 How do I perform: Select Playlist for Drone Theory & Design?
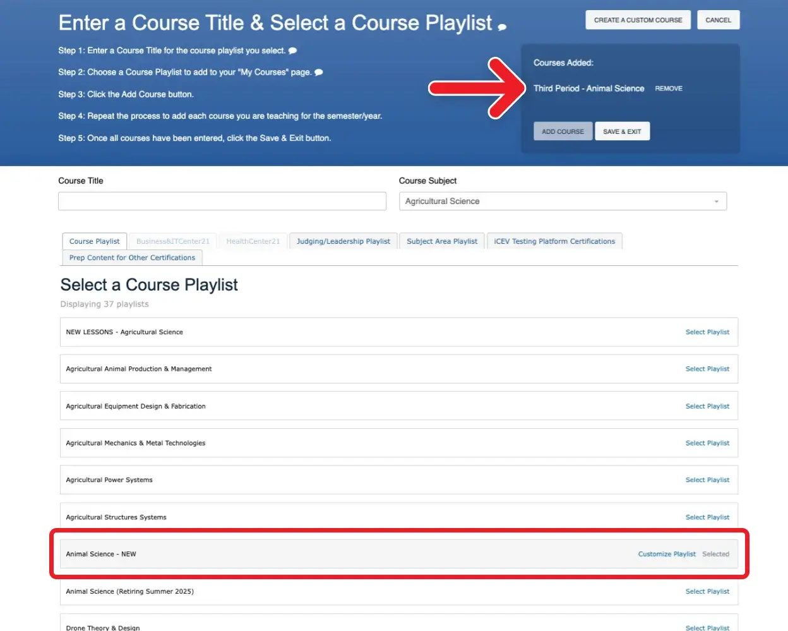point(707,628)
